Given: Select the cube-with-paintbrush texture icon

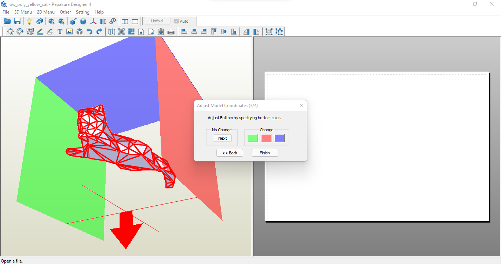Looking at the screenshot, I should 73,21.
